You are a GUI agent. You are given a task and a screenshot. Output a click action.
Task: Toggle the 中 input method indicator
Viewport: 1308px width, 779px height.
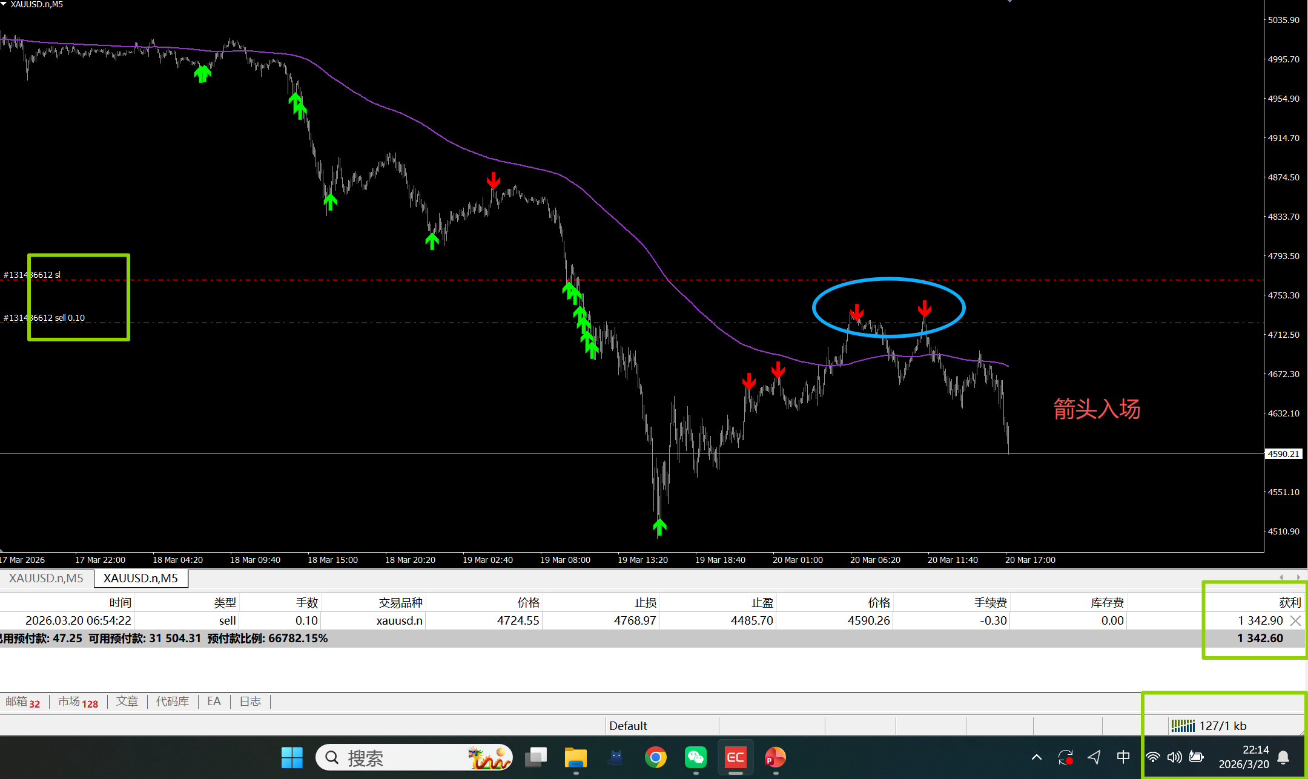coord(1123,757)
